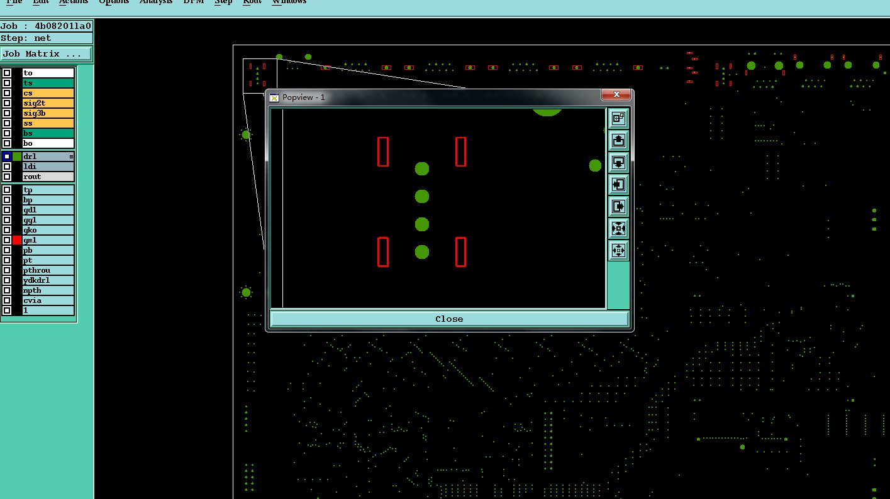Open the Job Matrix dialog
Viewport: 890px width, 499px height.
pos(47,54)
